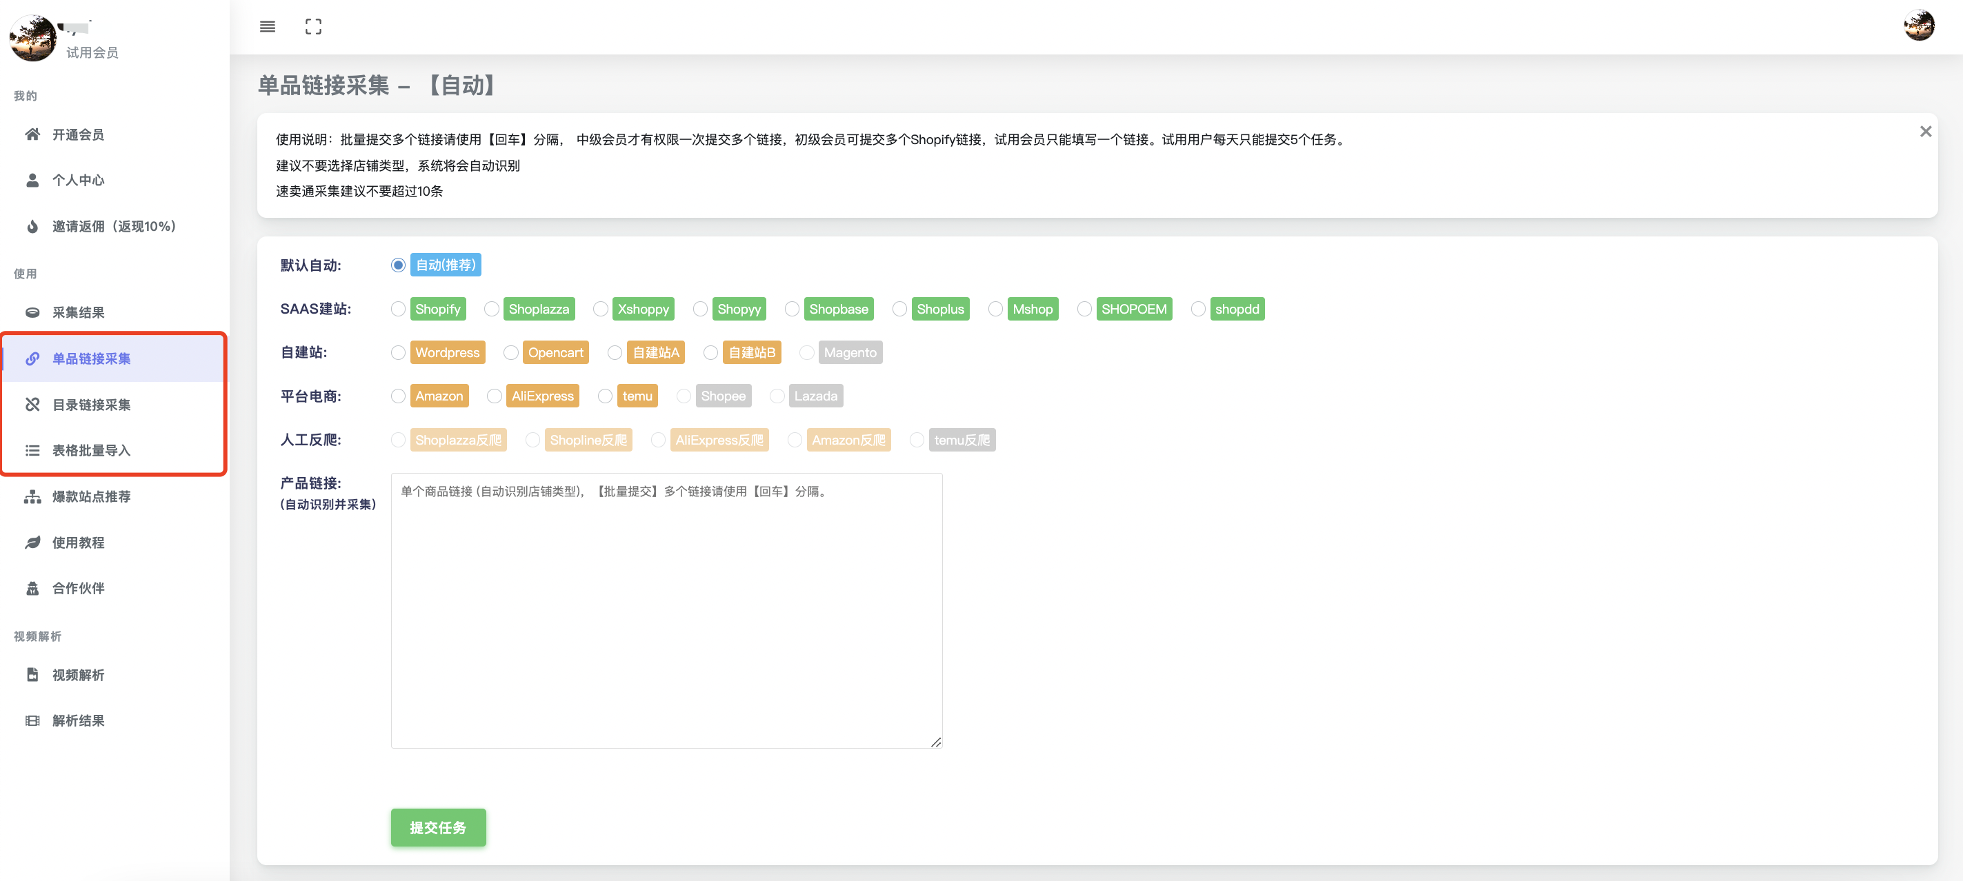
Task: Select the 自建站B radio option
Action: (x=711, y=352)
